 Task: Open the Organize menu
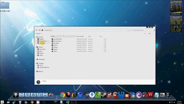[39, 34]
